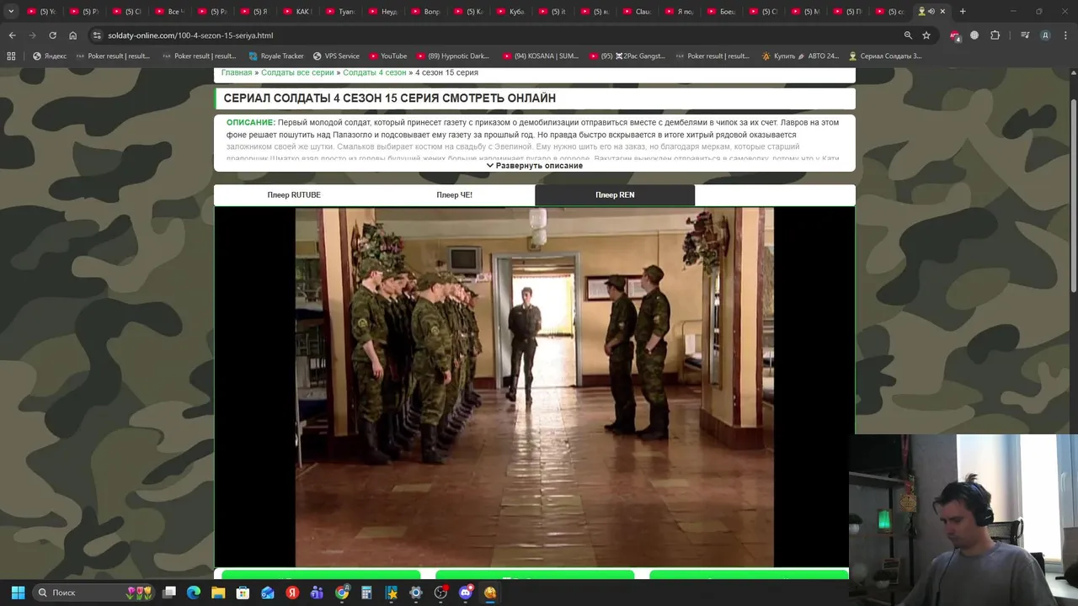Open the Outlook mail taskbar icon
1078x606 pixels.
click(268, 593)
